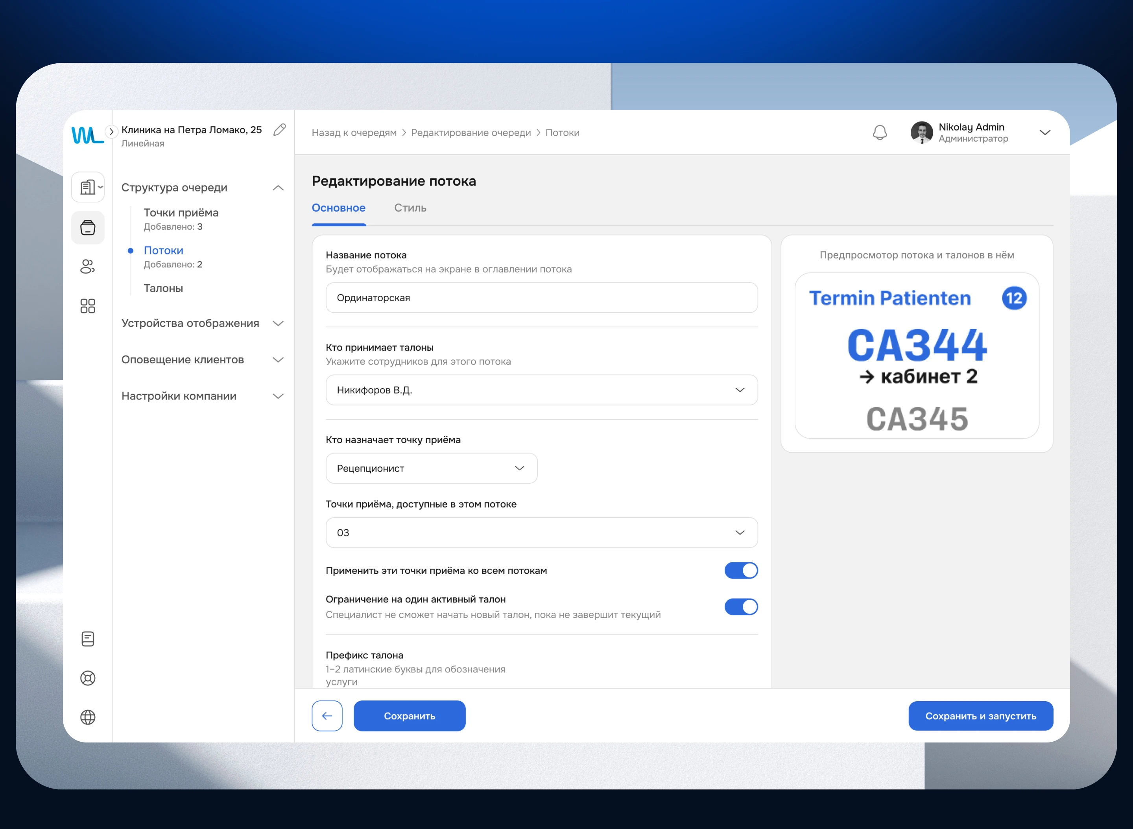The height and width of the screenshot is (829, 1133).
Task: Open the users icon in sidebar
Action: (x=88, y=267)
